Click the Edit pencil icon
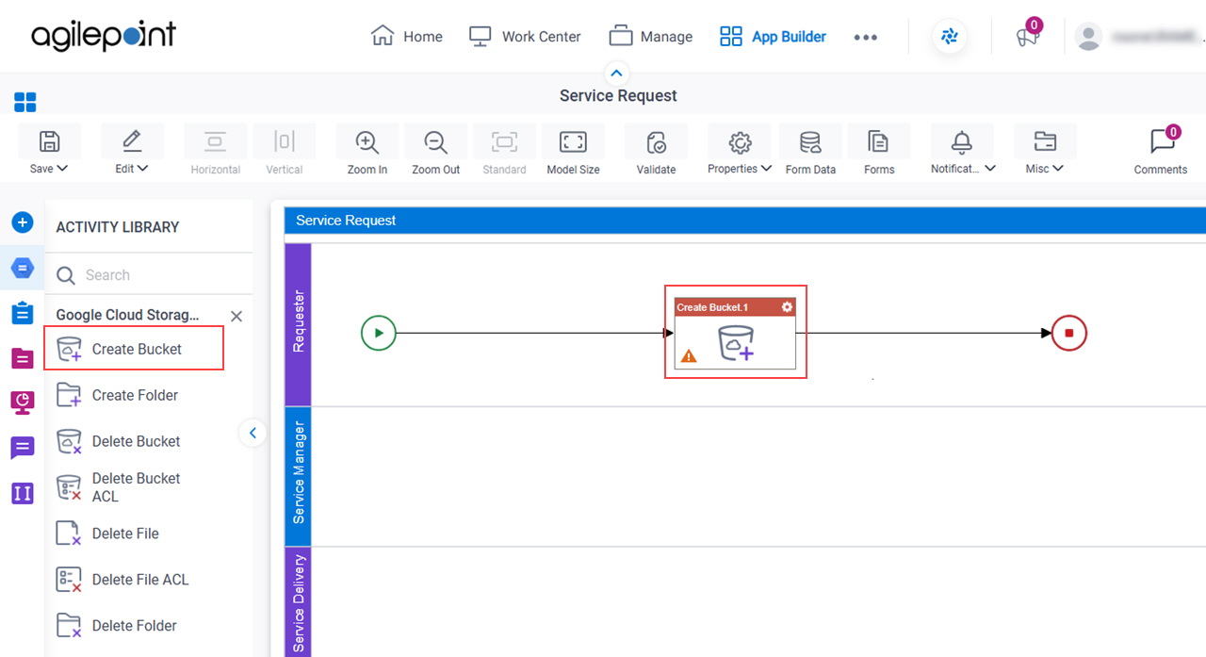 132,141
